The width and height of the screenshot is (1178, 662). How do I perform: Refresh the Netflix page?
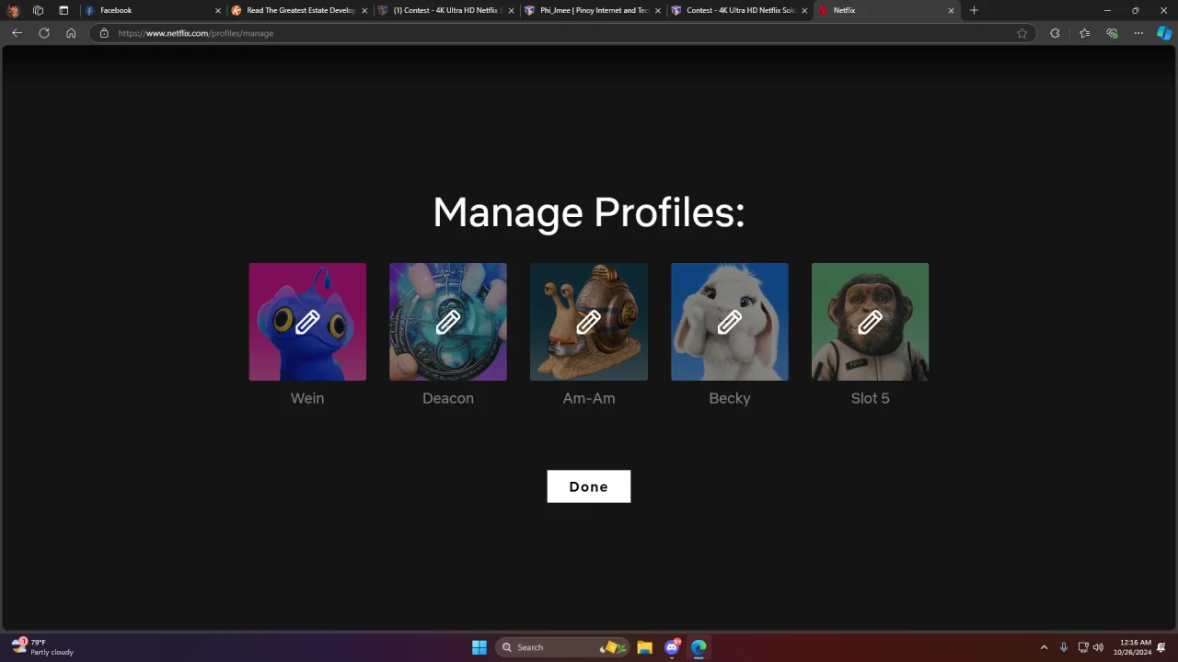(43, 33)
